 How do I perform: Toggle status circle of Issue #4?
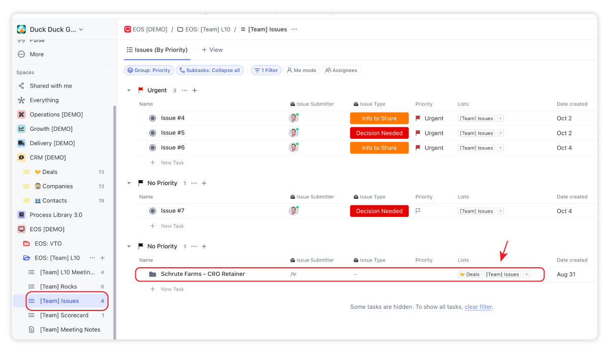[152, 118]
